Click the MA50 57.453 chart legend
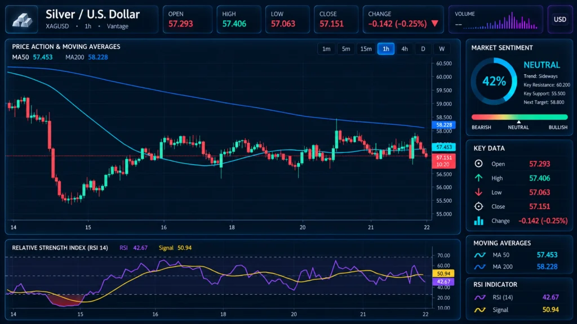This screenshot has height=324, width=577. pyautogui.click(x=32, y=57)
